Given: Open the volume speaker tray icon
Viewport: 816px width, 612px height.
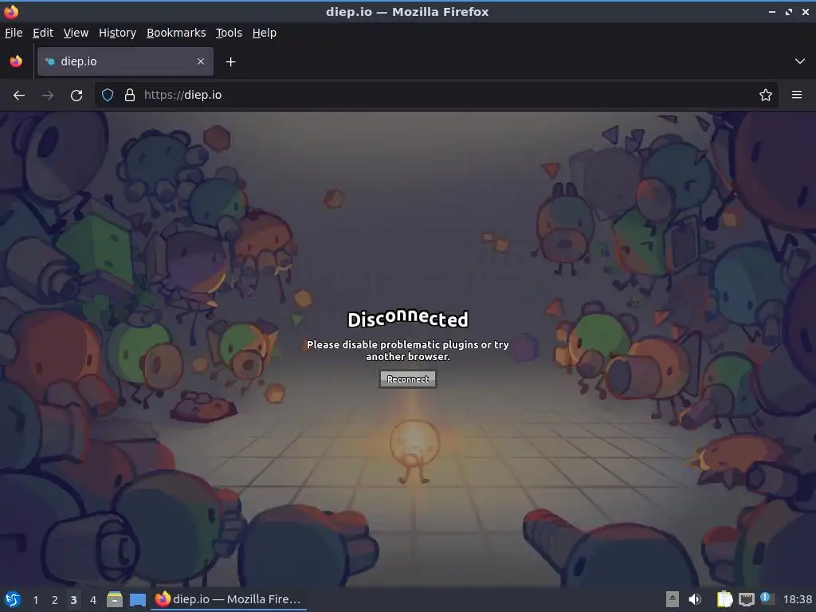Looking at the screenshot, I should 695,599.
